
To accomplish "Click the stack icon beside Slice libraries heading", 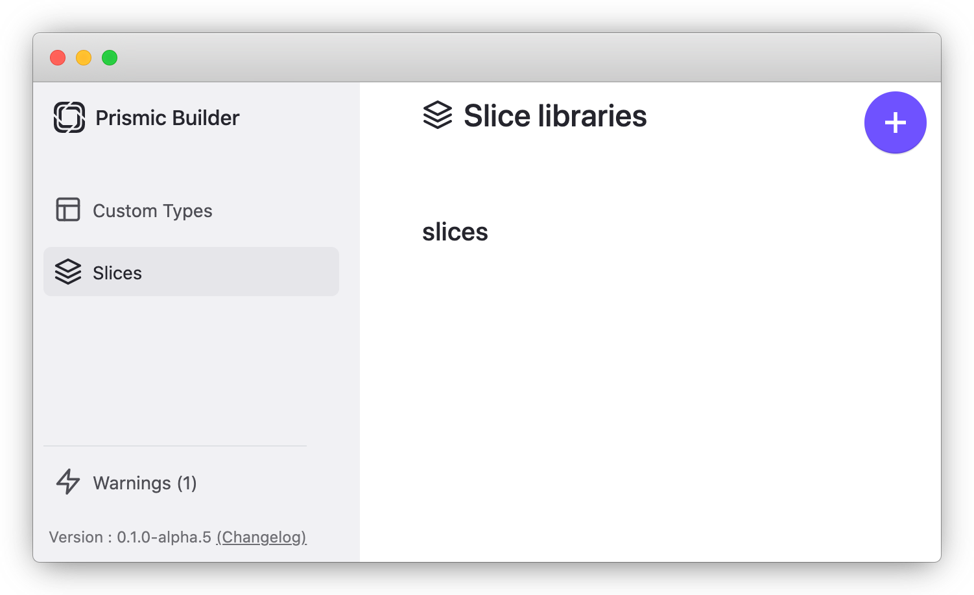I will point(438,116).
